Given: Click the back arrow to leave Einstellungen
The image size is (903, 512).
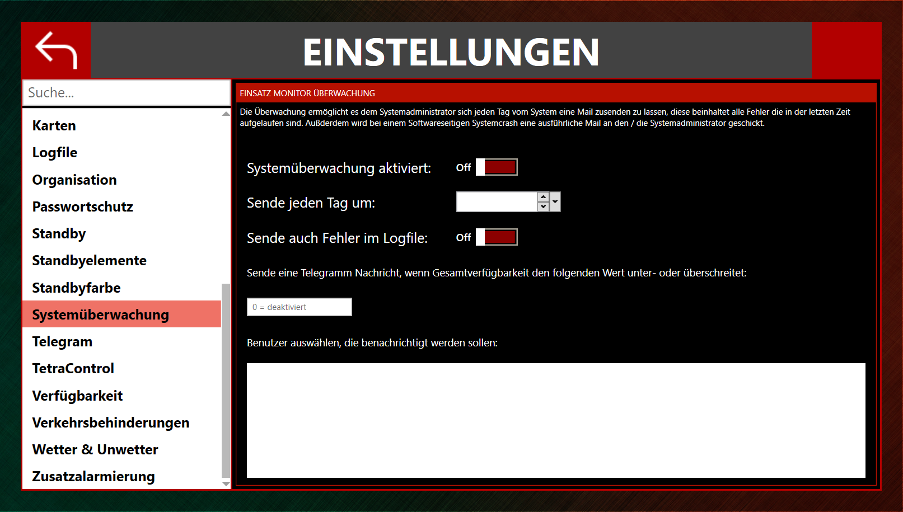Looking at the screenshot, I should [55, 50].
